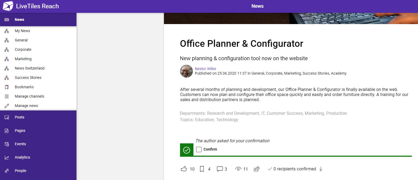
Task: Click the LiveTiles Reach title text
Action: [37, 6]
